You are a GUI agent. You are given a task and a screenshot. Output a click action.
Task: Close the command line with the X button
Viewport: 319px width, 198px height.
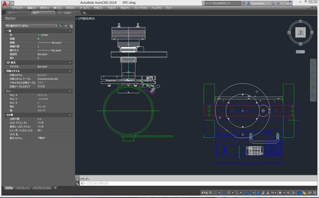coord(77,179)
